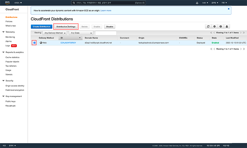Click the Web globe icon in the row
Image resolution: width=247 pixels, height=148 pixels.
(41, 43)
